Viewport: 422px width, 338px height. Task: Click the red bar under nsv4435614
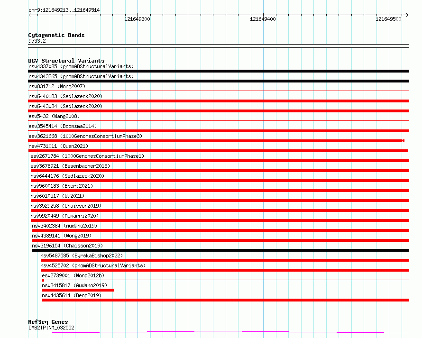coord(226,300)
